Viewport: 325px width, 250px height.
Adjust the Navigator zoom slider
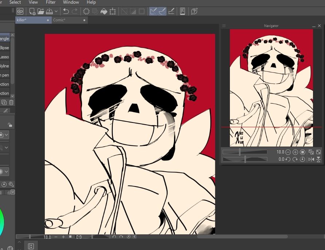245,152
